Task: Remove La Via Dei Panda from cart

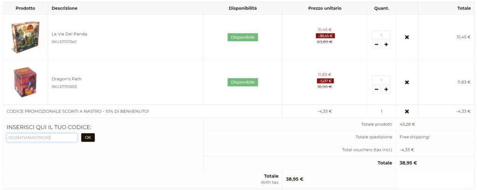Action: pos(407,37)
